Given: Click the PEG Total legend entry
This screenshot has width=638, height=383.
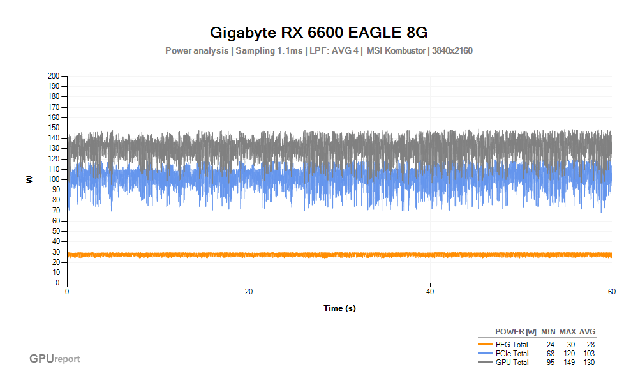Looking at the screenshot, I should (512, 344).
